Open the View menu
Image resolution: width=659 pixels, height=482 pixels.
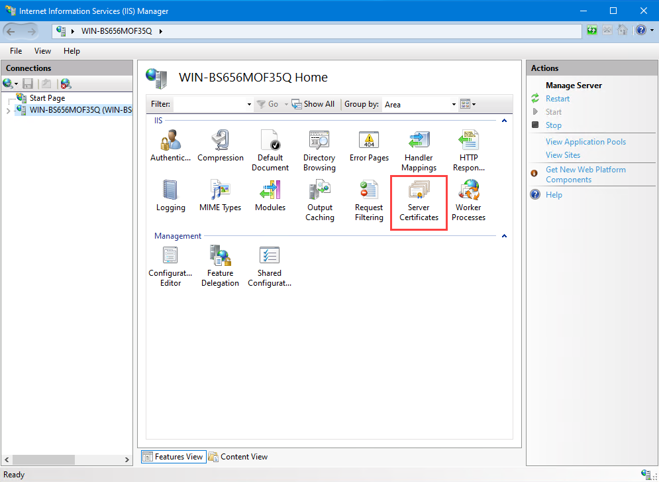point(42,51)
